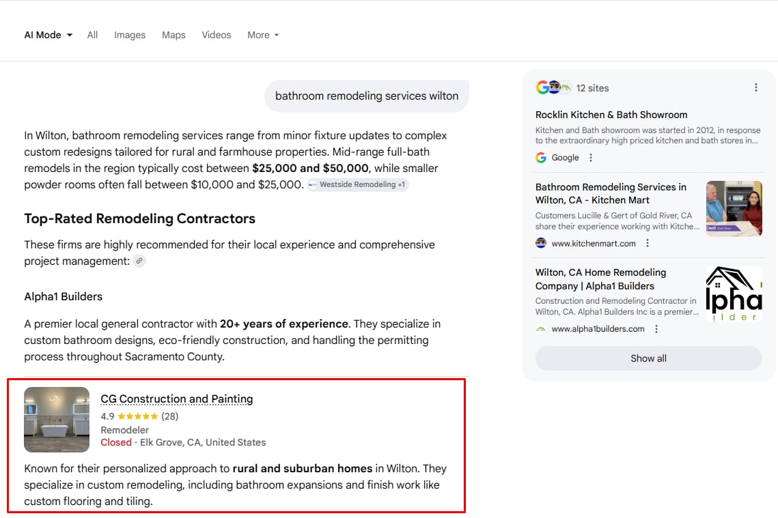Switch to the All results tab

click(92, 35)
